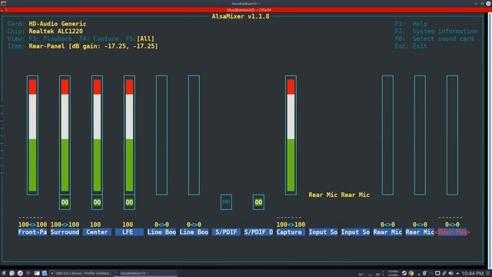Open the display configuration tray icon
Screen dimensions: 492x277
(437, 273)
